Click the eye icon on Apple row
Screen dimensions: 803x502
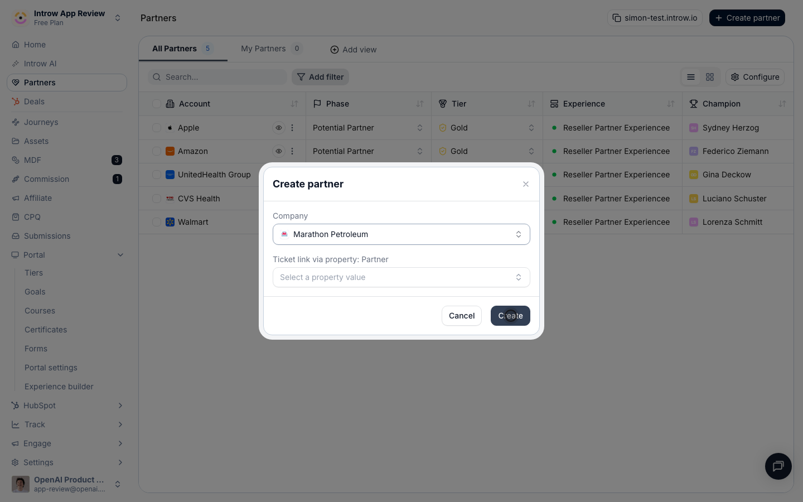[279, 128]
